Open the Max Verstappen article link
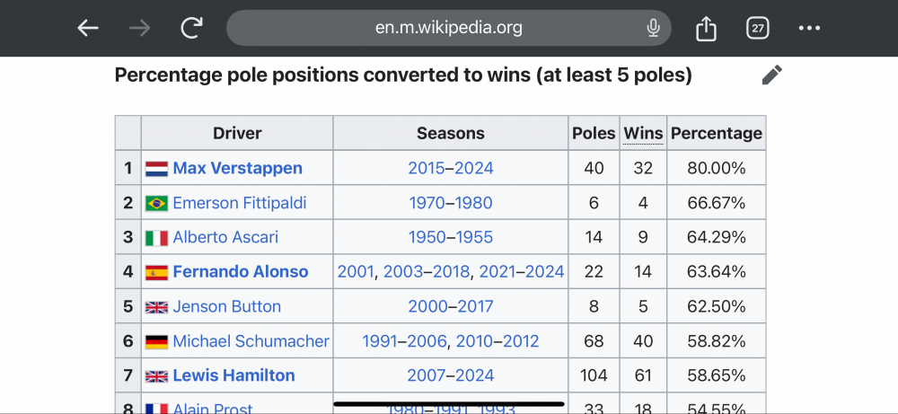 (237, 168)
